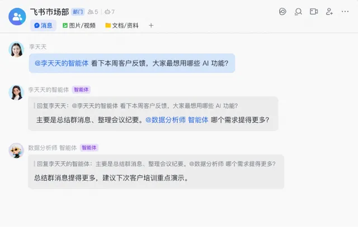Switch to the 消息 tab
This screenshot has width=358, height=227.
(43, 26)
